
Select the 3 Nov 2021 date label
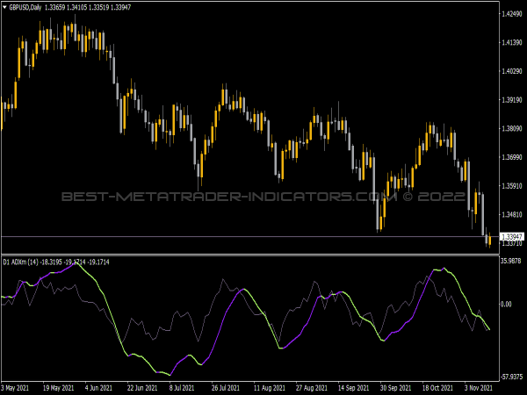click(479, 388)
